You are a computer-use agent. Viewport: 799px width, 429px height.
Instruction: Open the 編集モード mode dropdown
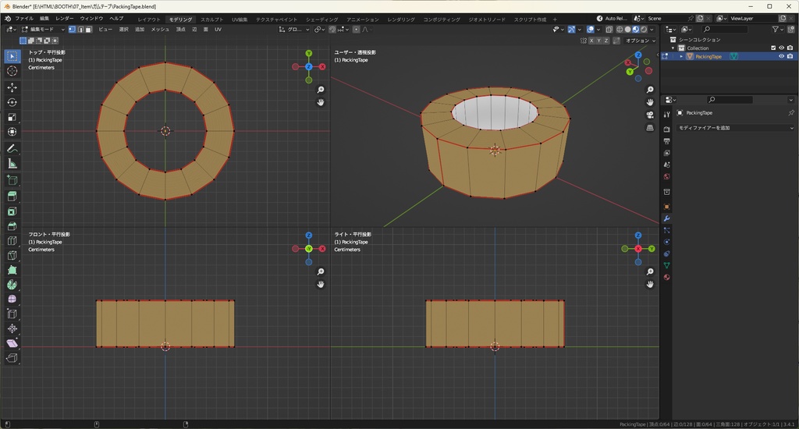43,29
